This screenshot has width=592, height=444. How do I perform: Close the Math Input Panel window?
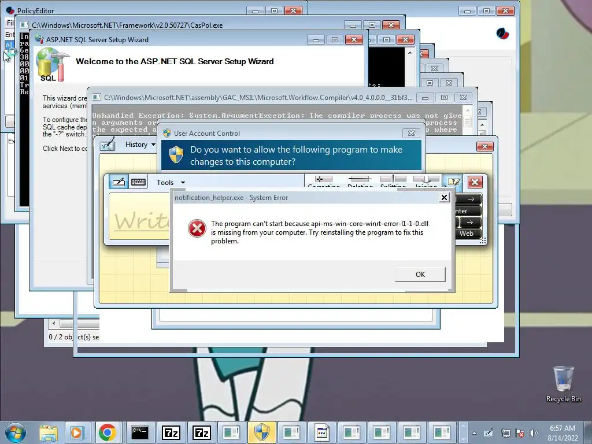click(x=485, y=146)
